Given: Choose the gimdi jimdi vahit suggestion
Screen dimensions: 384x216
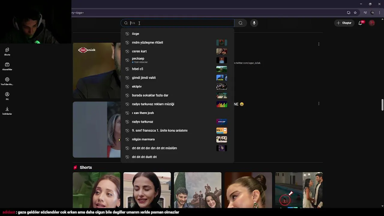Looking at the screenshot, I should (177, 78).
